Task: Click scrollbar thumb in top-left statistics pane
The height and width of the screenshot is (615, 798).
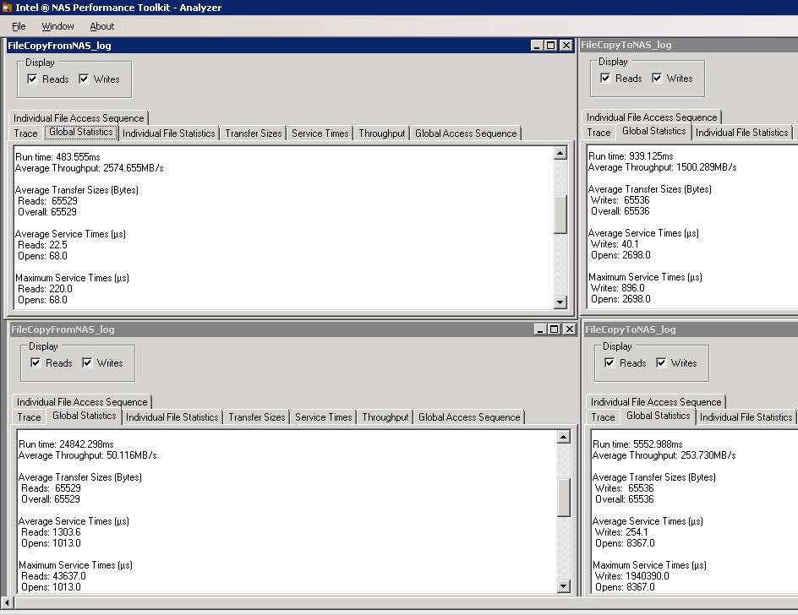Action: [x=560, y=215]
